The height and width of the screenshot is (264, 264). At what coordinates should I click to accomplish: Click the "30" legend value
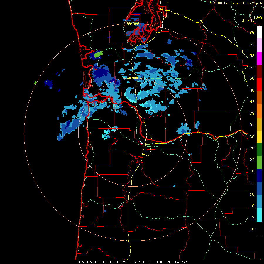point(252,136)
